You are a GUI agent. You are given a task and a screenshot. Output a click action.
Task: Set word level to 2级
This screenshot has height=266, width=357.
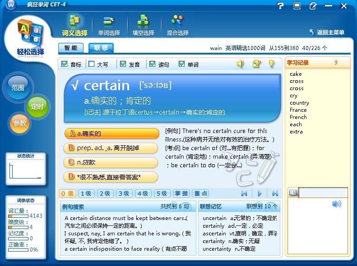coord(105,193)
